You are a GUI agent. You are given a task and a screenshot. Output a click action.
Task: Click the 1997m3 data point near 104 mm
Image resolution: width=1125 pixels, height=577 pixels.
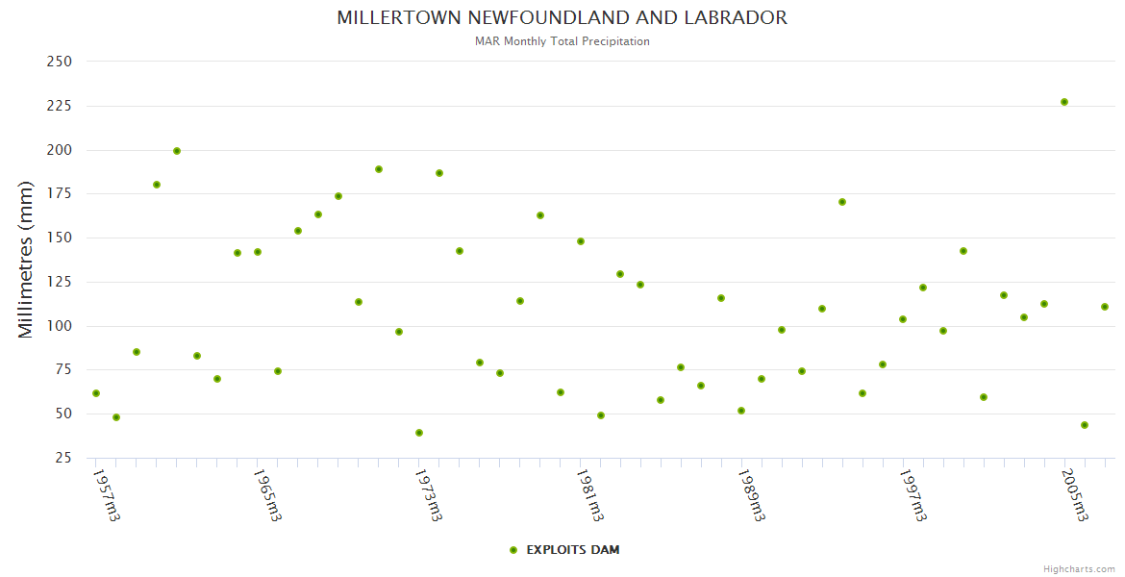(903, 319)
